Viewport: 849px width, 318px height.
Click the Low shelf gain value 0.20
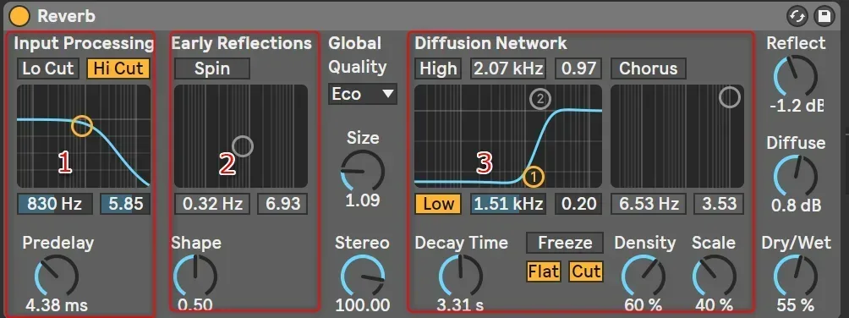click(578, 204)
